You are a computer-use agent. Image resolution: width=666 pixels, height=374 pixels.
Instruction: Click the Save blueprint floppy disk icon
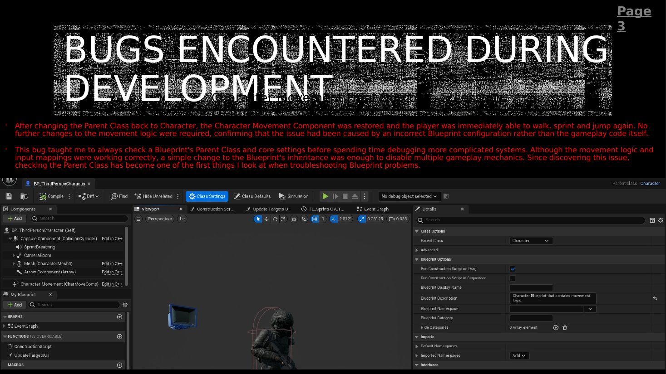(x=9, y=196)
